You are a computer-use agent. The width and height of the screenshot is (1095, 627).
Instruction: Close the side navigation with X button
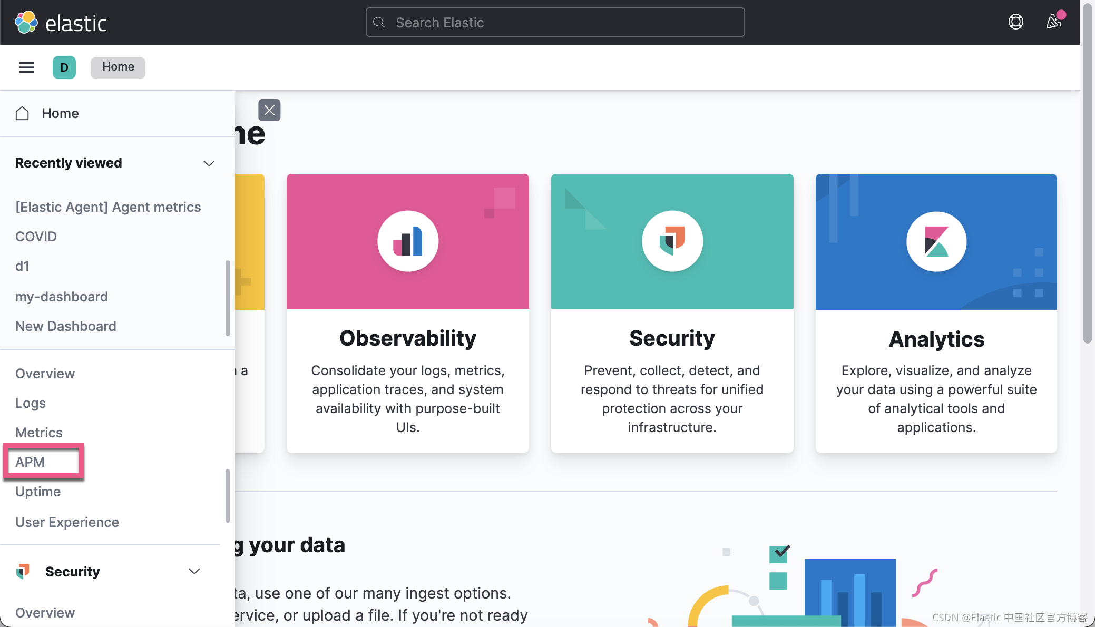tap(269, 110)
